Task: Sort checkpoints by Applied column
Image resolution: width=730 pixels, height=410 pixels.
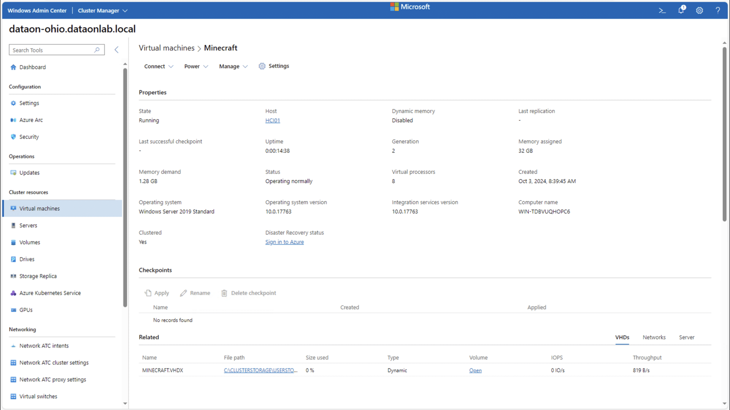Action: 536,307
